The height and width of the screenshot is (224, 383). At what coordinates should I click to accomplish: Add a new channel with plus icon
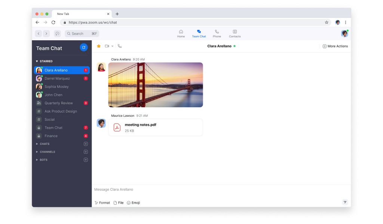[86, 152]
